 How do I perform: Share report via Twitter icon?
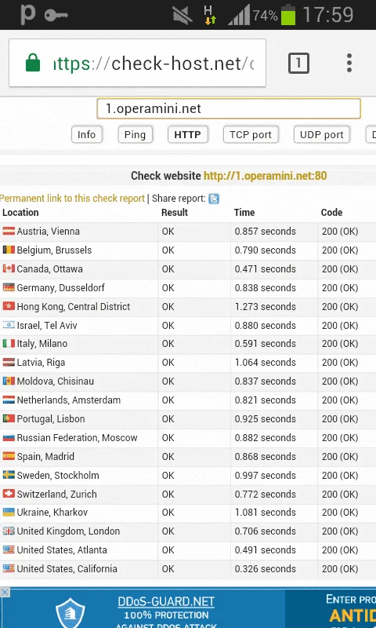click(214, 199)
